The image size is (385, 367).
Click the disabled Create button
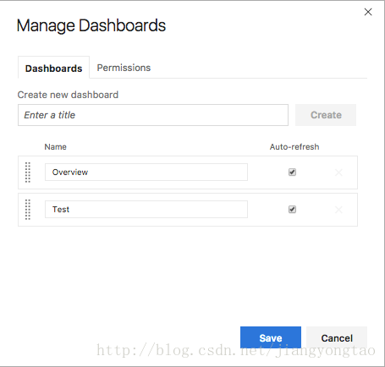point(326,115)
